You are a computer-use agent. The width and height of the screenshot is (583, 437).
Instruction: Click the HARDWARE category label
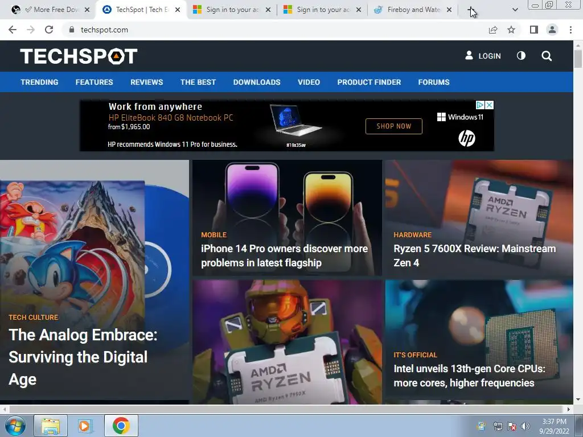(413, 235)
